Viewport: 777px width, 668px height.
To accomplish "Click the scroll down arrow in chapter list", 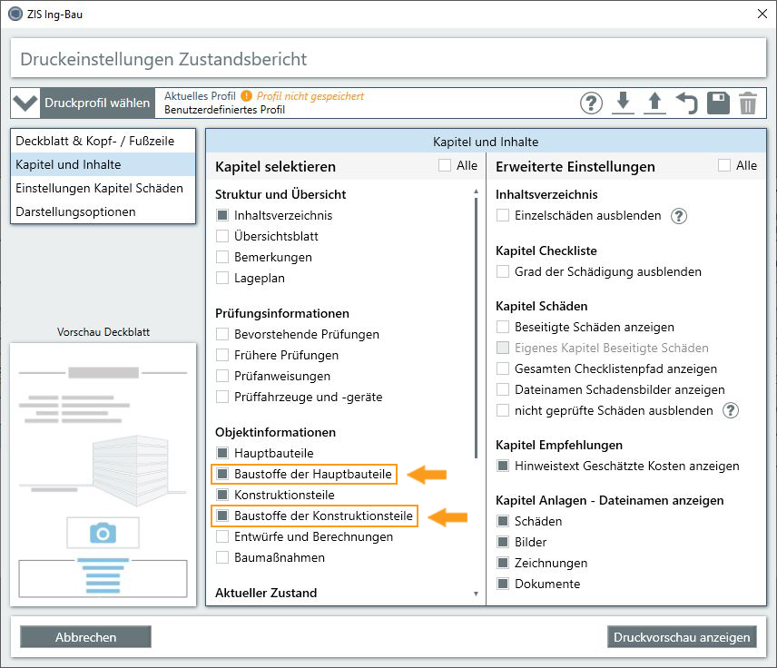I will pos(476,594).
